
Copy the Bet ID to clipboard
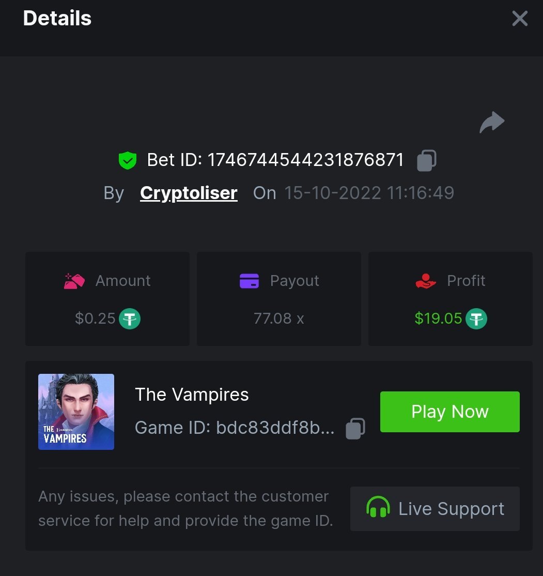tap(427, 160)
